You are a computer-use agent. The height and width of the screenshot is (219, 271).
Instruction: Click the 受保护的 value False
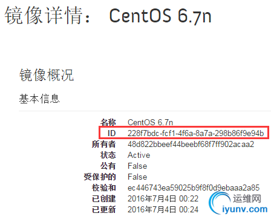coord(137,177)
